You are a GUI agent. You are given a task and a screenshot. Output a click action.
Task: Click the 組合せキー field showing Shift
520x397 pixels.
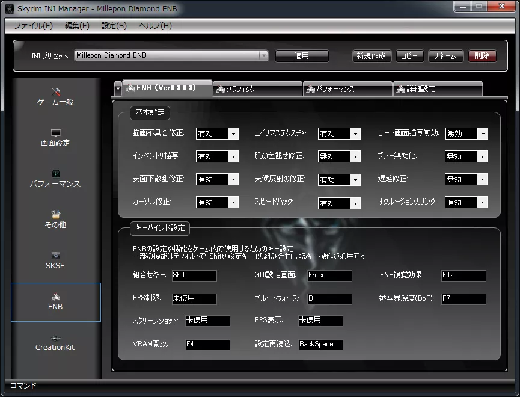click(x=194, y=275)
